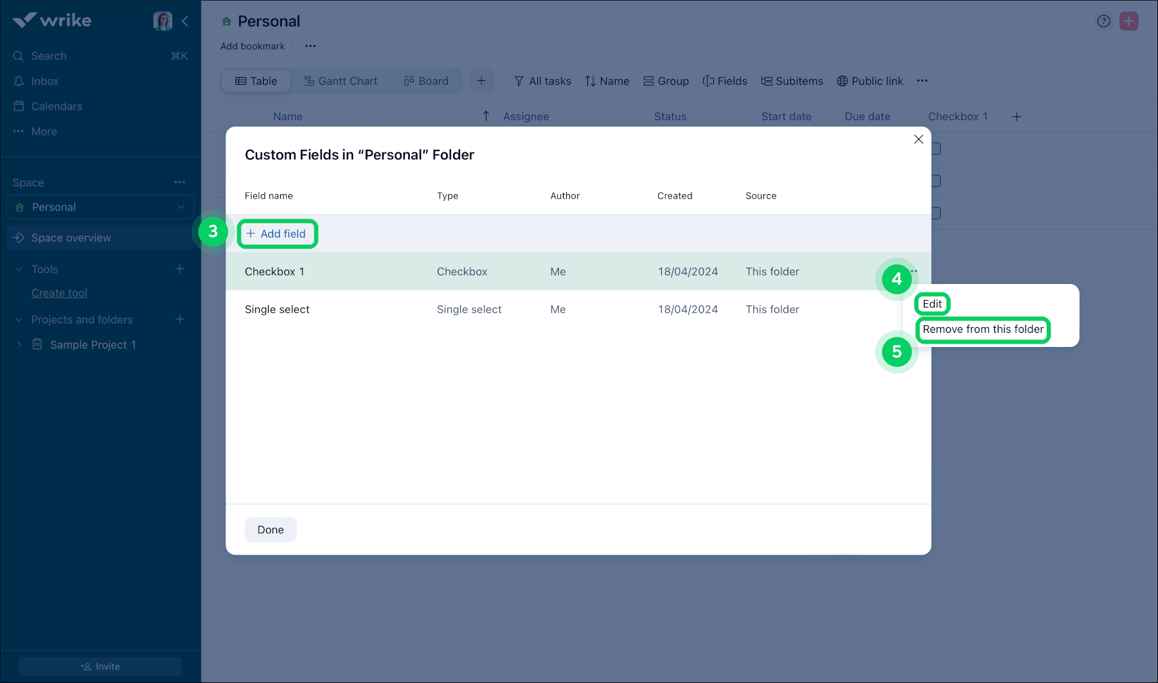This screenshot has height=683, width=1158.
Task: Open the help question mark icon
Action: [x=1103, y=21]
